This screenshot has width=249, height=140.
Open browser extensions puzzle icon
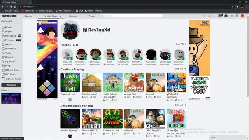point(238,7)
